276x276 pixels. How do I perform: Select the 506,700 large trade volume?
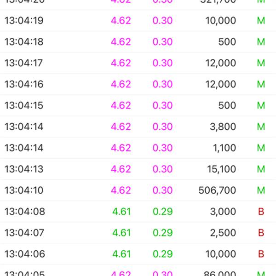217,190
